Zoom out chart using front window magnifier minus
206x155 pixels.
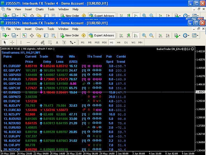coord(151,35)
